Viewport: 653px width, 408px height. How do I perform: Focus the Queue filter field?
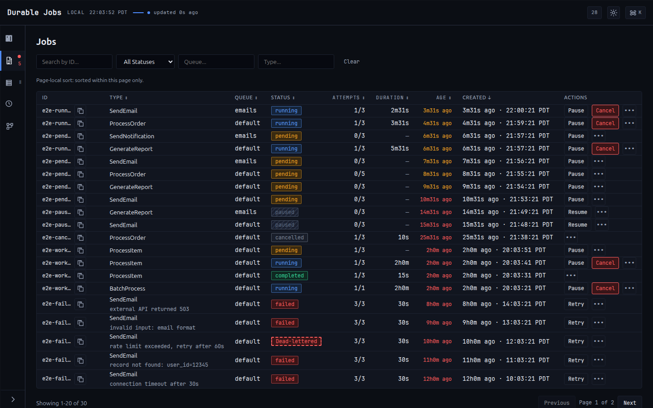216,62
